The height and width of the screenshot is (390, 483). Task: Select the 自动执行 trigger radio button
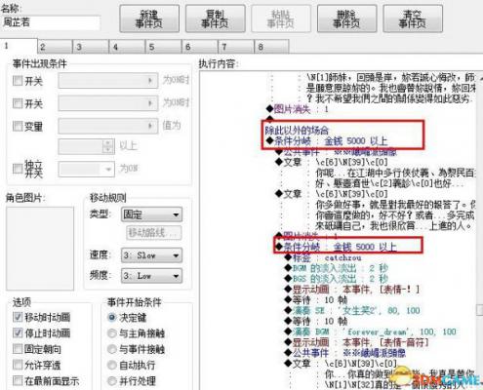pyautogui.click(x=111, y=365)
